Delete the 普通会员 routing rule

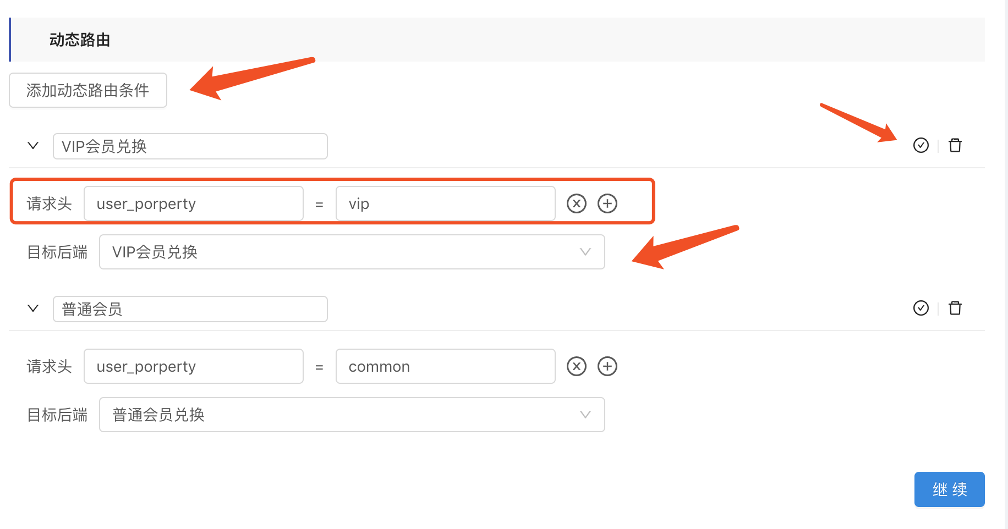(955, 308)
